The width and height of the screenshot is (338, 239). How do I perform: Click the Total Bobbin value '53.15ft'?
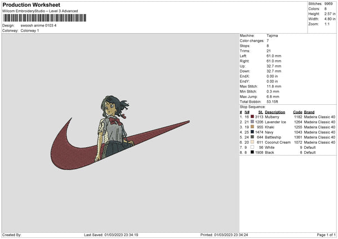tap(272, 102)
